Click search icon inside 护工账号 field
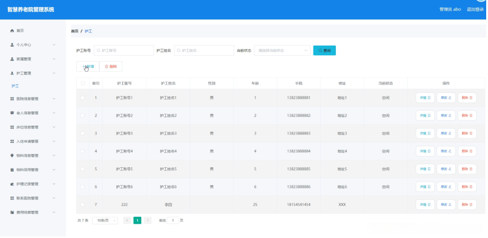 [99, 50]
